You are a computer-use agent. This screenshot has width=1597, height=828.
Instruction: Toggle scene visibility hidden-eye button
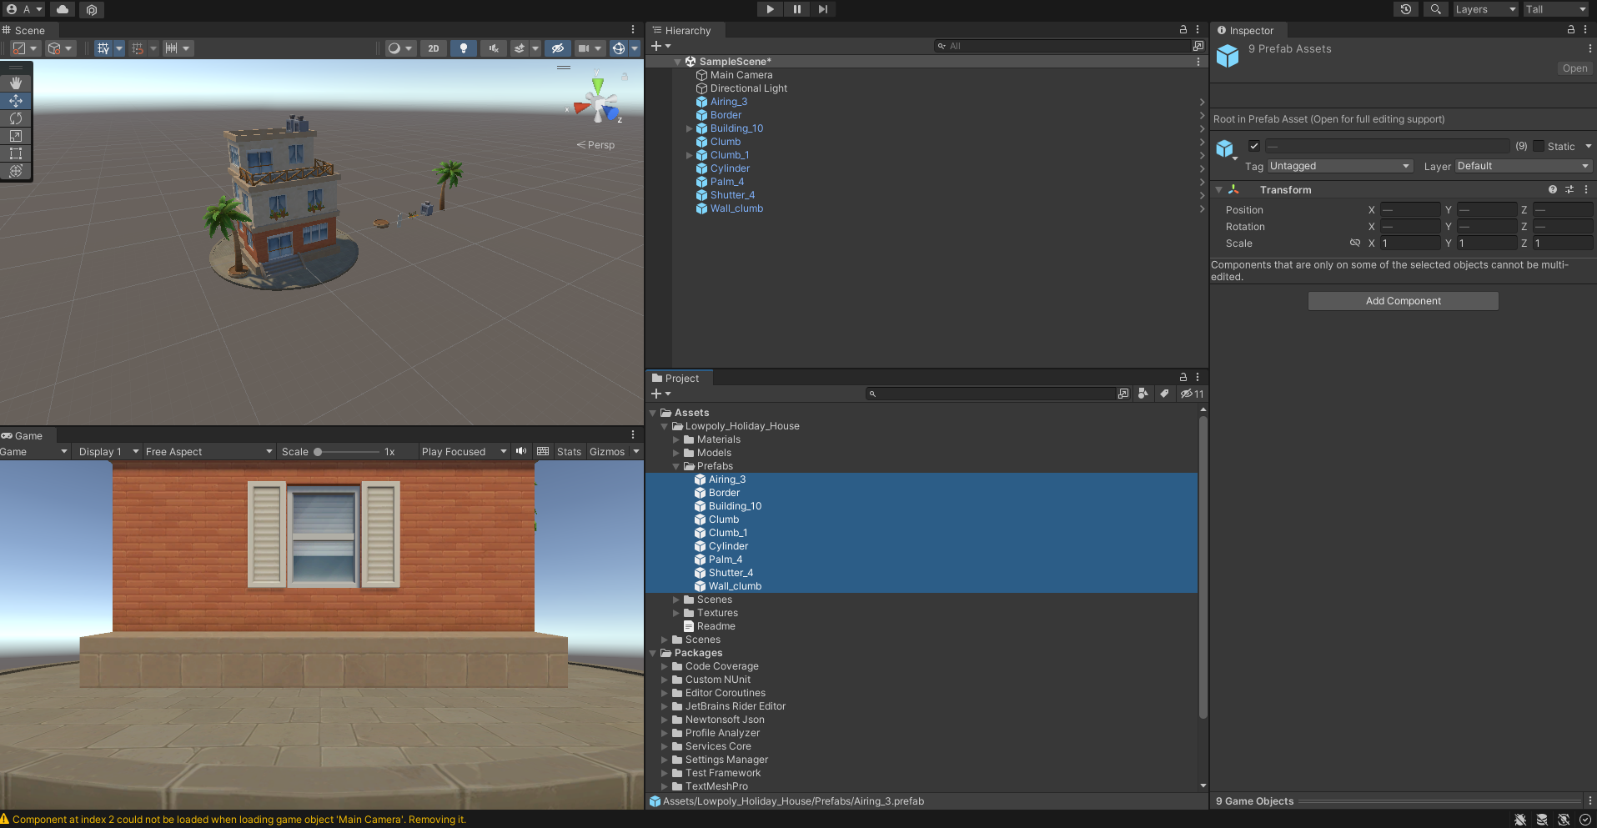point(558,48)
